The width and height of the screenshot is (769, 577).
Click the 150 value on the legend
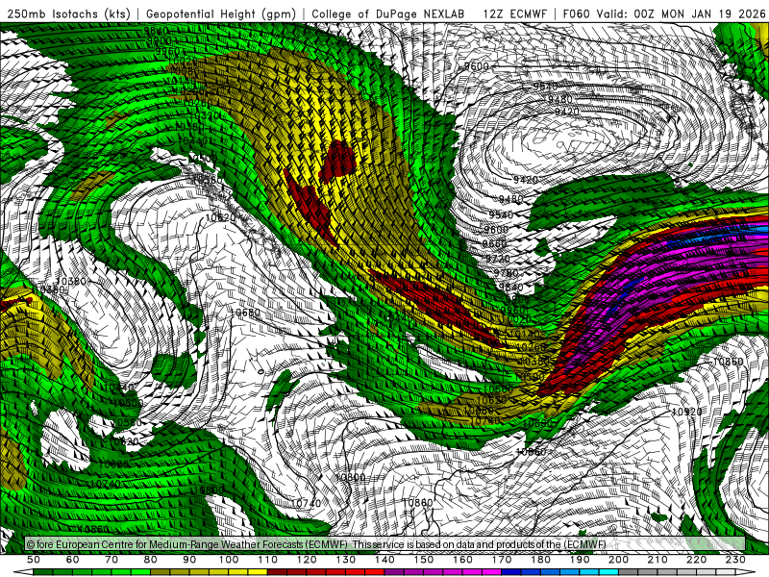[x=424, y=560]
